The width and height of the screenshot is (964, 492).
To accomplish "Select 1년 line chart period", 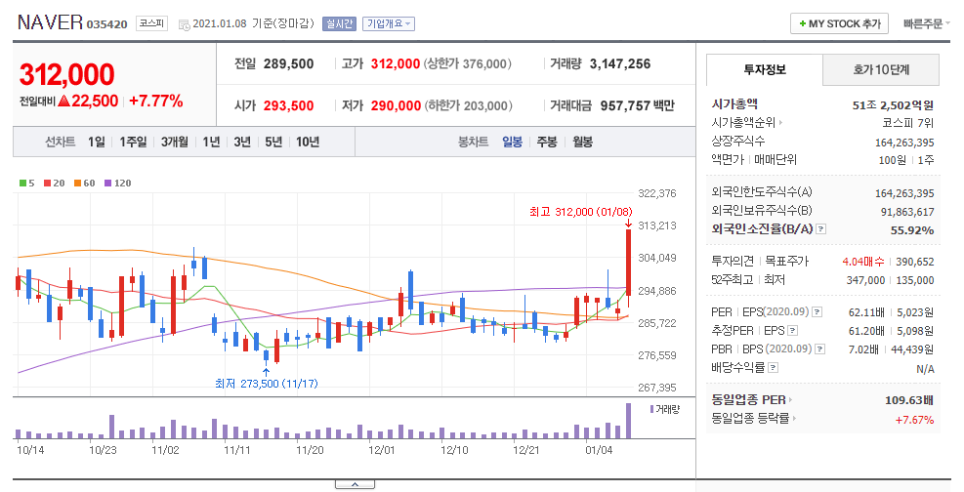I will click(x=212, y=142).
